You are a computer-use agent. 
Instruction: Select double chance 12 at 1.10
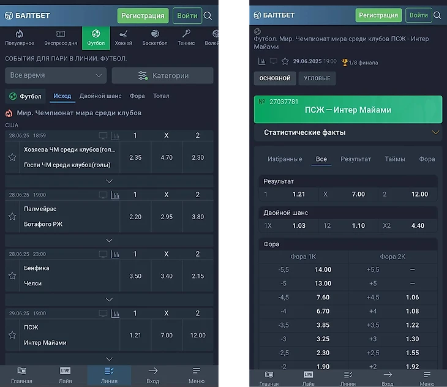[348, 226]
